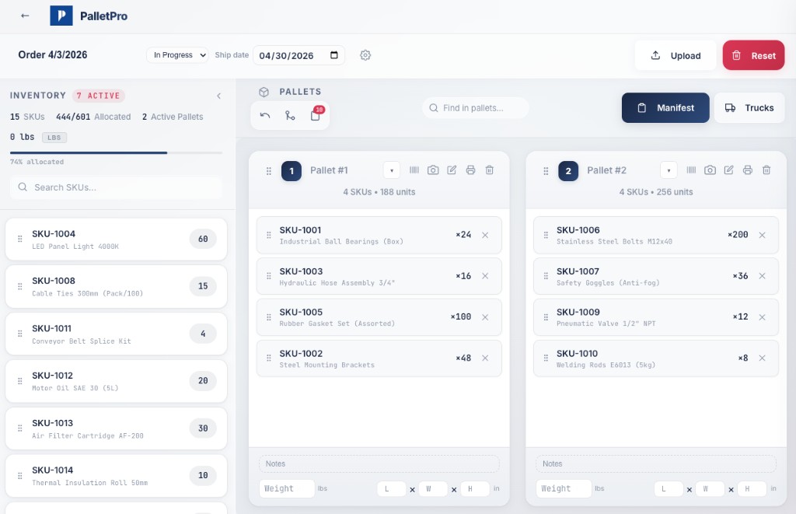The height and width of the screenshot is (514, 796).
Task: Edit Pallet #1 with pencil icon
Action: 452,170
